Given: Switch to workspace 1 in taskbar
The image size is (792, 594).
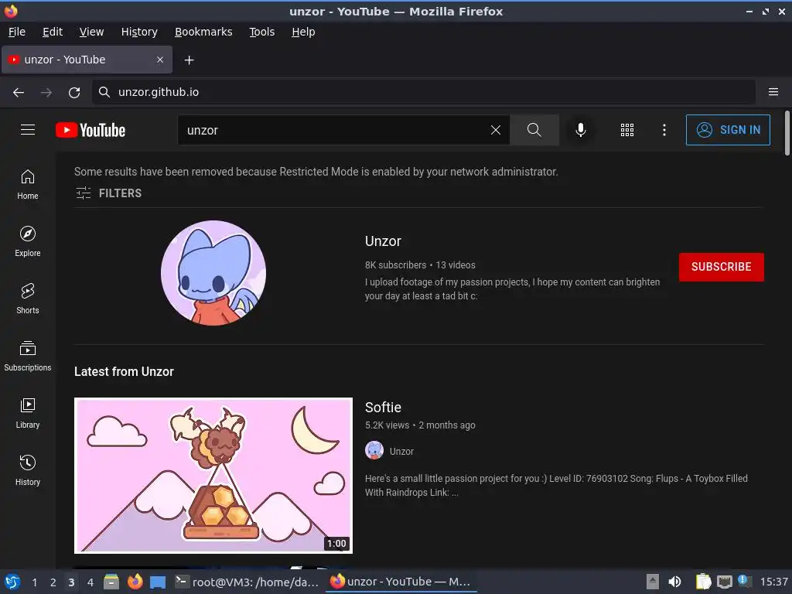Looking at the screenshot, I should click(34, 582).
